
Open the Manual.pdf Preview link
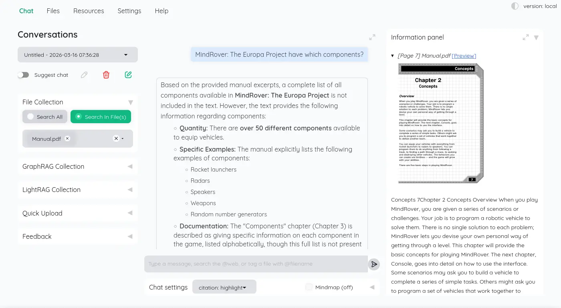point(464,56)
